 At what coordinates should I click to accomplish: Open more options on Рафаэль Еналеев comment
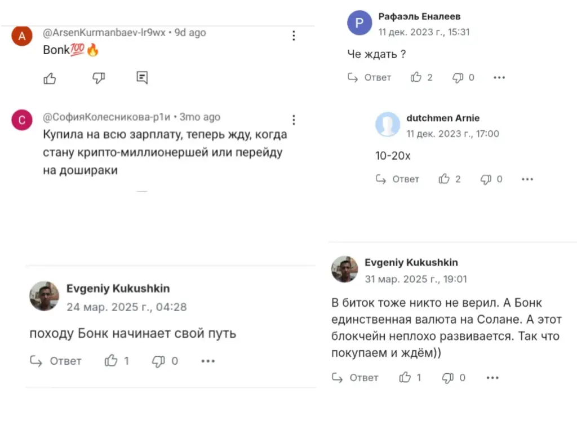[x=499, y=77]
